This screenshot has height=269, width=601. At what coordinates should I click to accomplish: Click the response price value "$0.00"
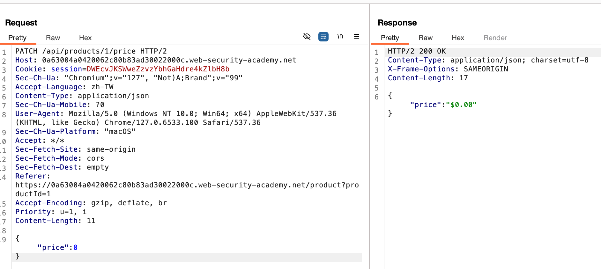(461, 105)
